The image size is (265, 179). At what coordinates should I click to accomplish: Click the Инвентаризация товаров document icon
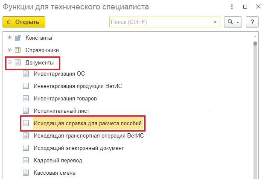pyautogui.click(x=26, y=98)
